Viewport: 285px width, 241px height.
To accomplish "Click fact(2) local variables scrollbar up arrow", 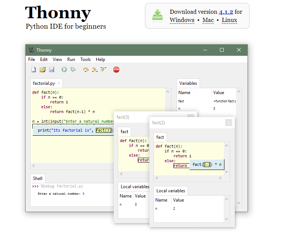I will [226, 199].
